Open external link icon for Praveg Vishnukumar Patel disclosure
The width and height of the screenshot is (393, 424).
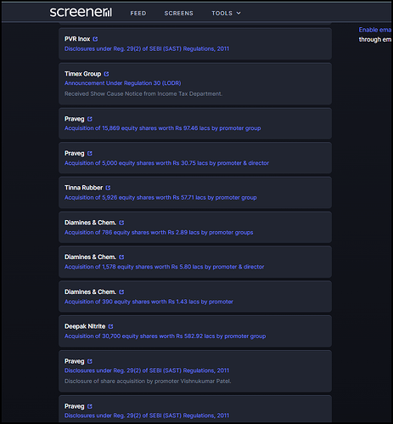(90, 361)
